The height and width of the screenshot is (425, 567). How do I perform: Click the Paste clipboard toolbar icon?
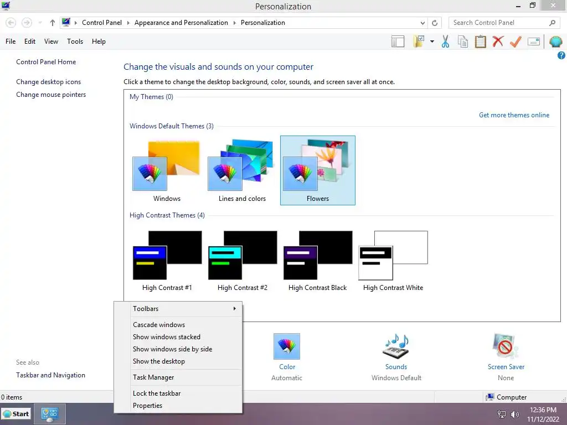coord(480,42)
